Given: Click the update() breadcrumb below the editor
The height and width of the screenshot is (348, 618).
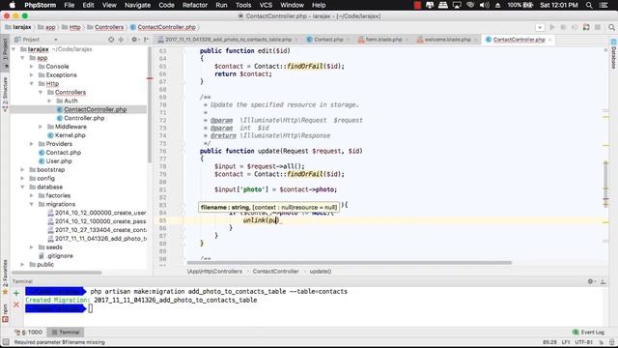Looking at the screenshot, I should [321, 272].
